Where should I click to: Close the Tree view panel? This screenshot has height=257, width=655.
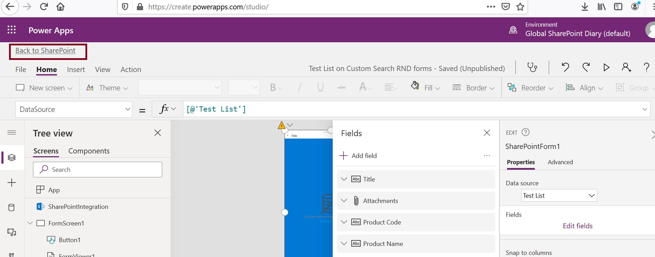click(x=158, y=133)
